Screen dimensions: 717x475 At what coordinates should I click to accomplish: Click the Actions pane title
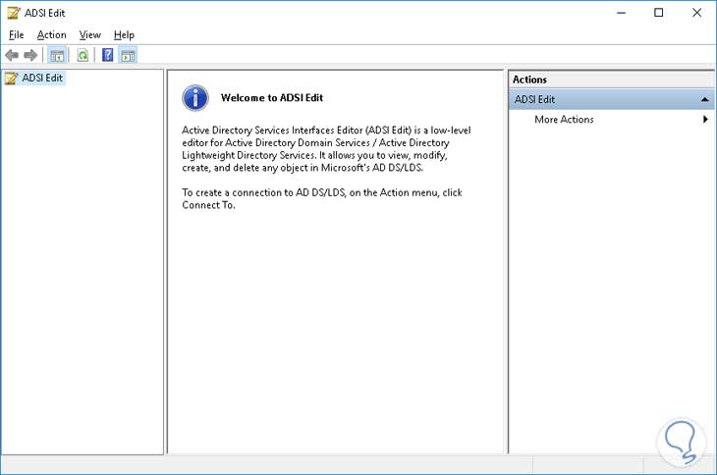click(529, 79)
